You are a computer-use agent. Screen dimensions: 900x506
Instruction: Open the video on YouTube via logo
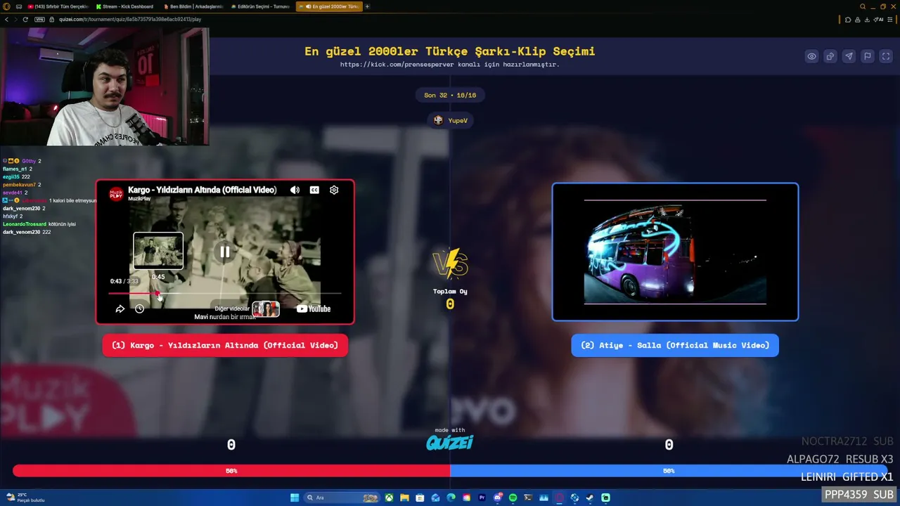coord(314,309)
